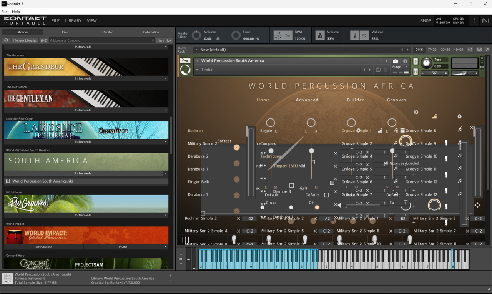492x294 pixels.
Task: Open the LIBRARY header menu button
Action: 73,21
